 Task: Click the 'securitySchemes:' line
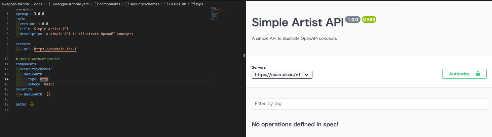pyautogui.click(x=36, y=69)
